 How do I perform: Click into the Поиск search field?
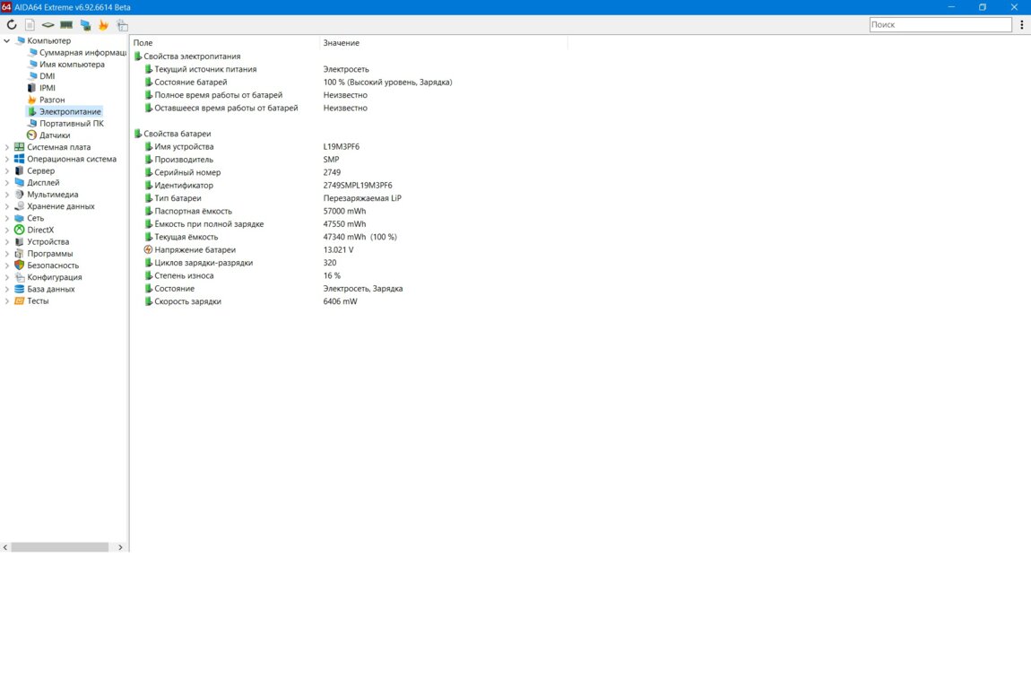(940, 25)
